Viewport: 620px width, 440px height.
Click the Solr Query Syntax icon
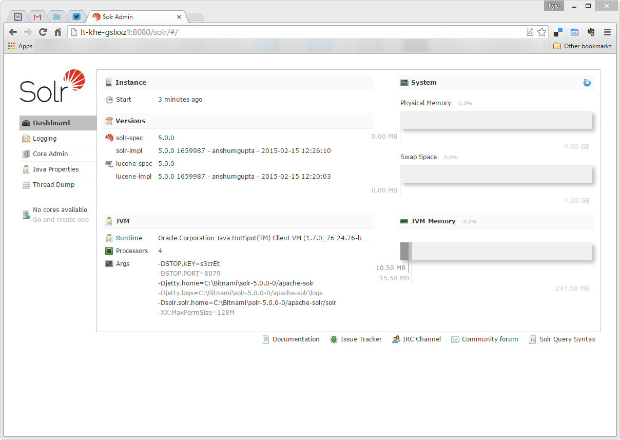[533, 339]
